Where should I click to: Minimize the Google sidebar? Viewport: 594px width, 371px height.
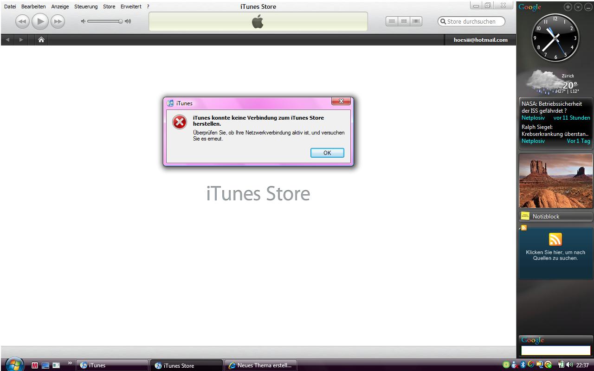[588, 7]
